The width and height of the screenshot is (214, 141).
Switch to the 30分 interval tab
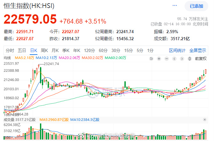point(116,50)
